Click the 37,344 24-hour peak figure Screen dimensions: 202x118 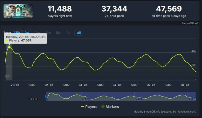[114, 9]
